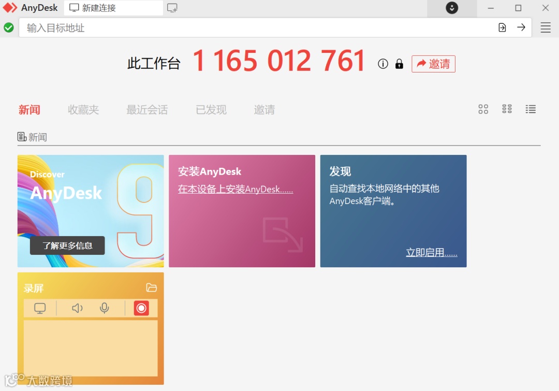The image size is (559, 391).
Task: Click the workstation ID 1 165 012 761
Action: (279, 61)
